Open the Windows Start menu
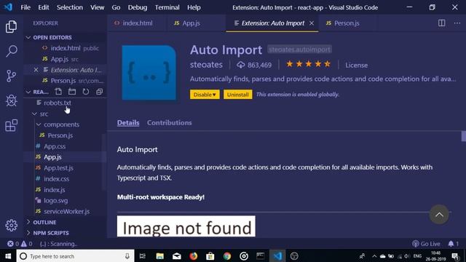The width and height of the screenshot is (466, 262). click(8, 256)
